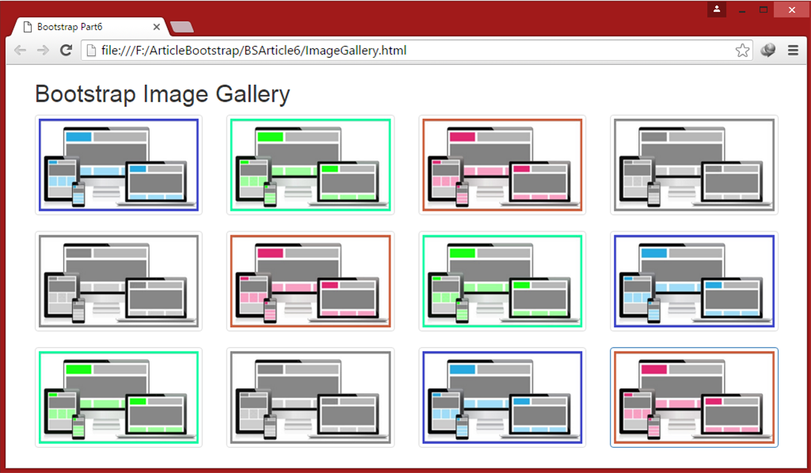
Task: Open the green thumbnail in the third row
Action: point(119,398)
